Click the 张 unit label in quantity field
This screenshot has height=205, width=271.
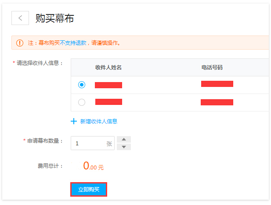click(x=109, y=144)
